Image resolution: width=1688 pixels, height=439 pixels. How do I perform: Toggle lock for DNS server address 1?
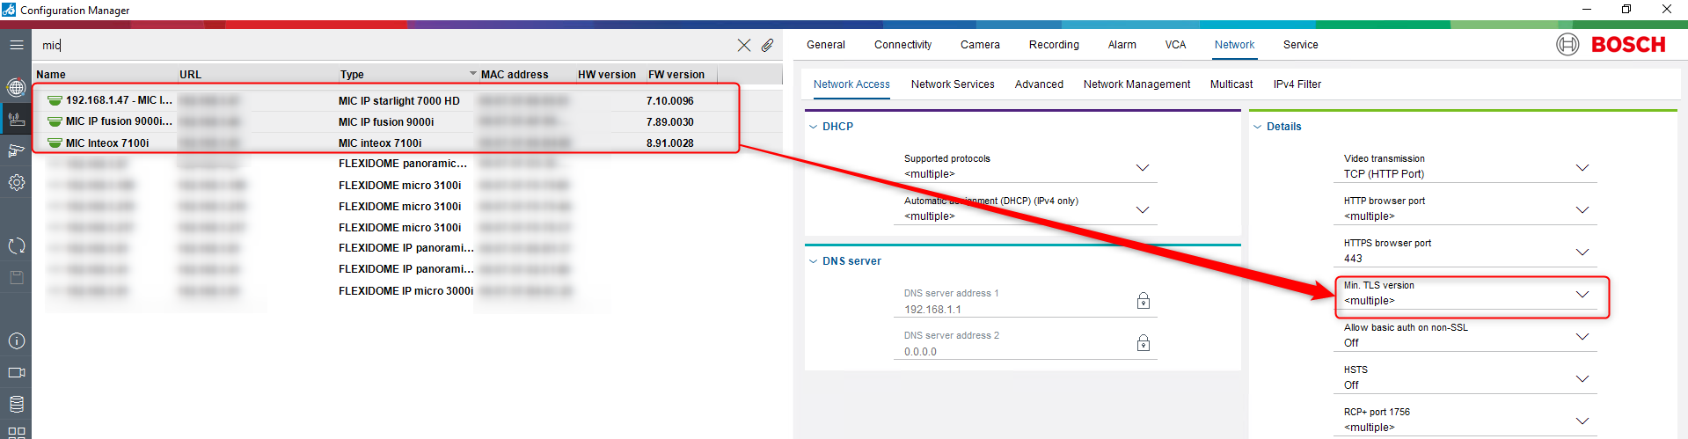click(1143, 301)
